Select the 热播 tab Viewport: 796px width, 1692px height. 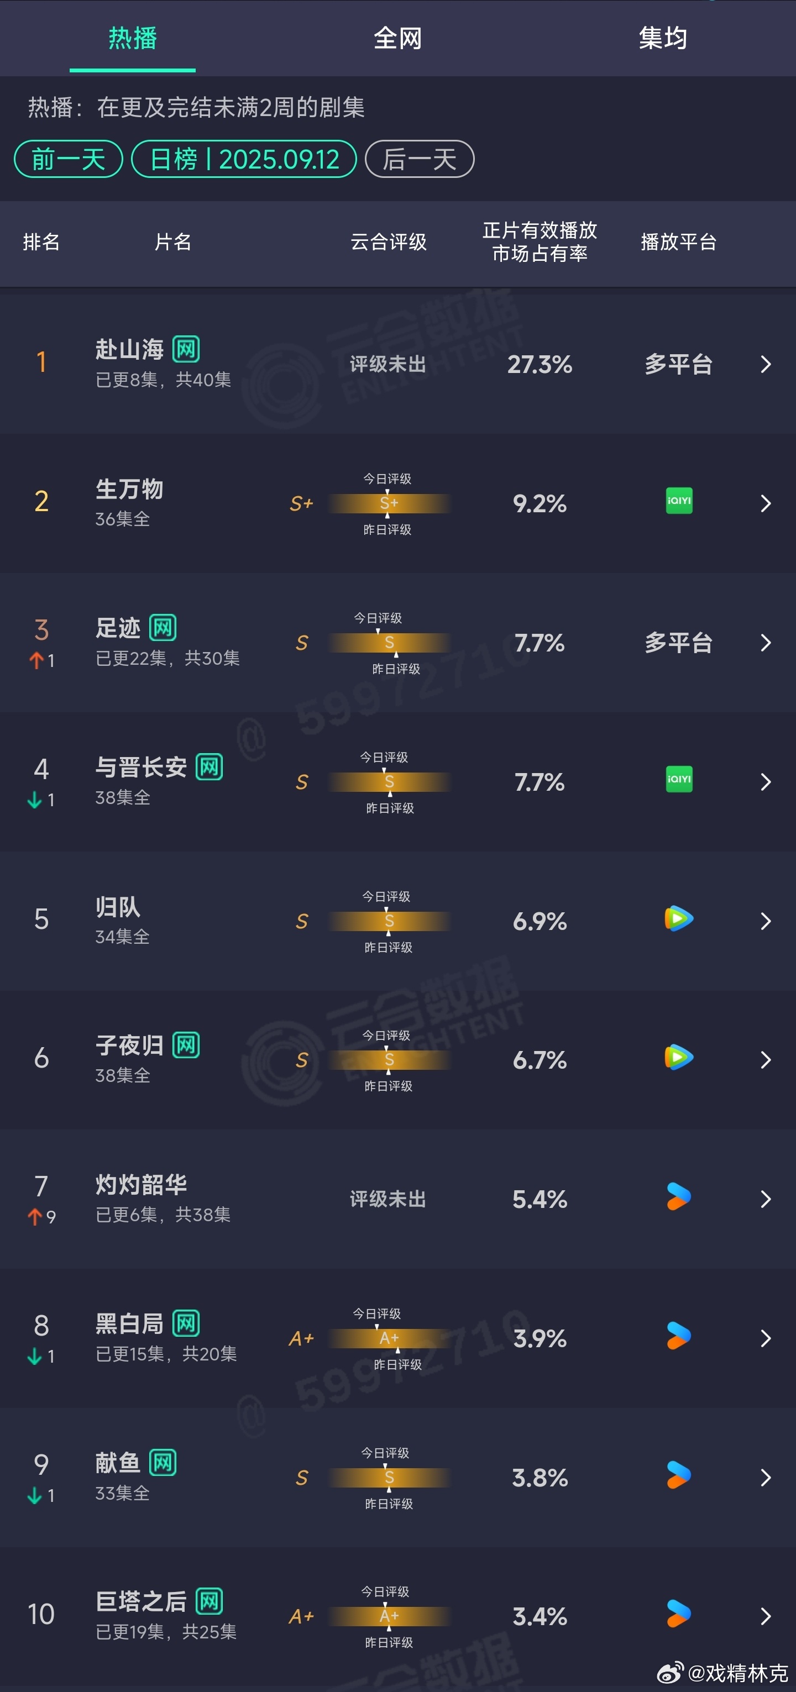[x=133, y=38]
